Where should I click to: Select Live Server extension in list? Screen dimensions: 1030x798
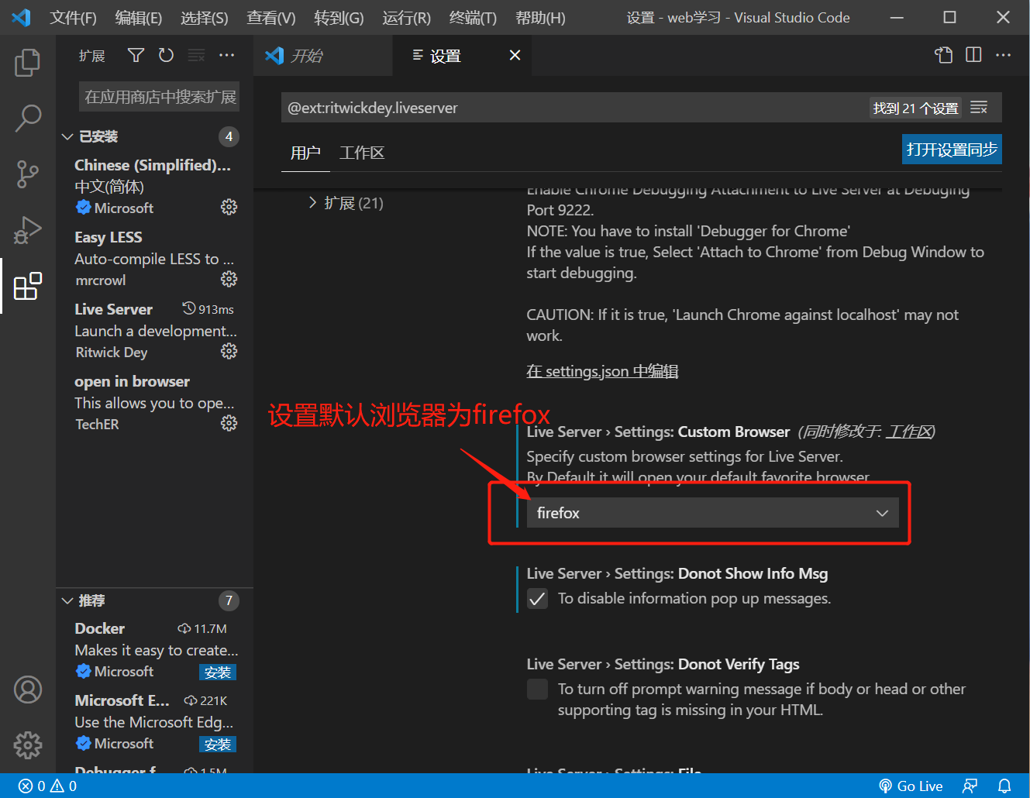coord(155,330)
